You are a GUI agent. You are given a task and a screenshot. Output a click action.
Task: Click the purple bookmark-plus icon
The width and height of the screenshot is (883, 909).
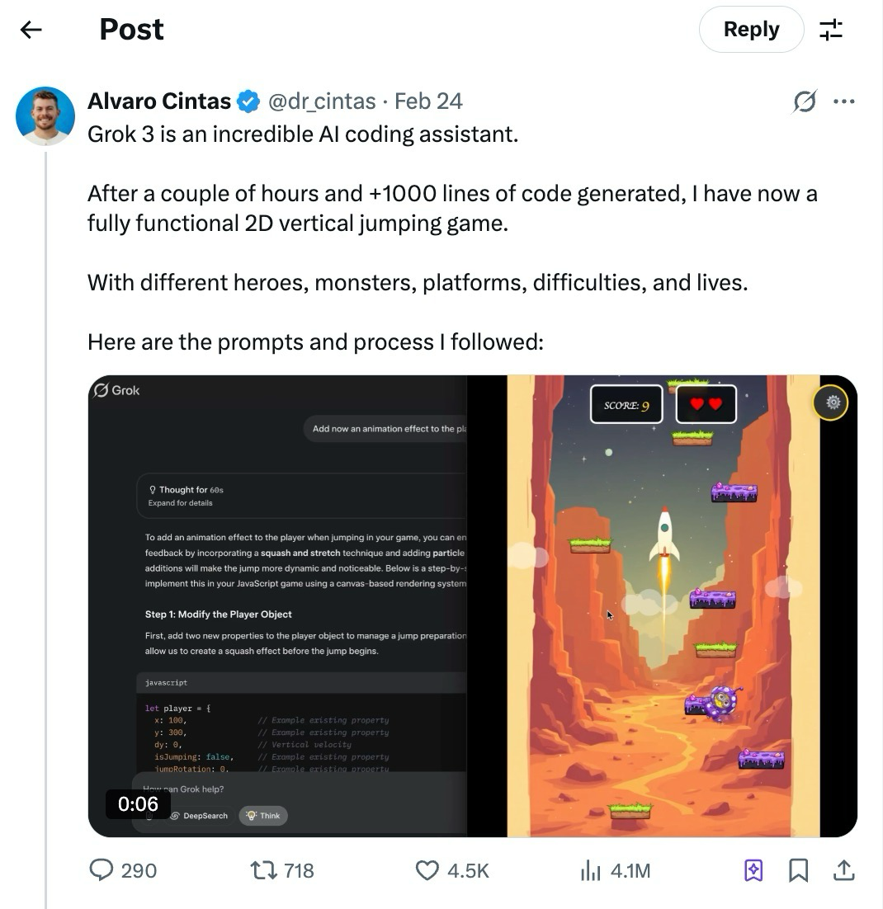(753, 870)
